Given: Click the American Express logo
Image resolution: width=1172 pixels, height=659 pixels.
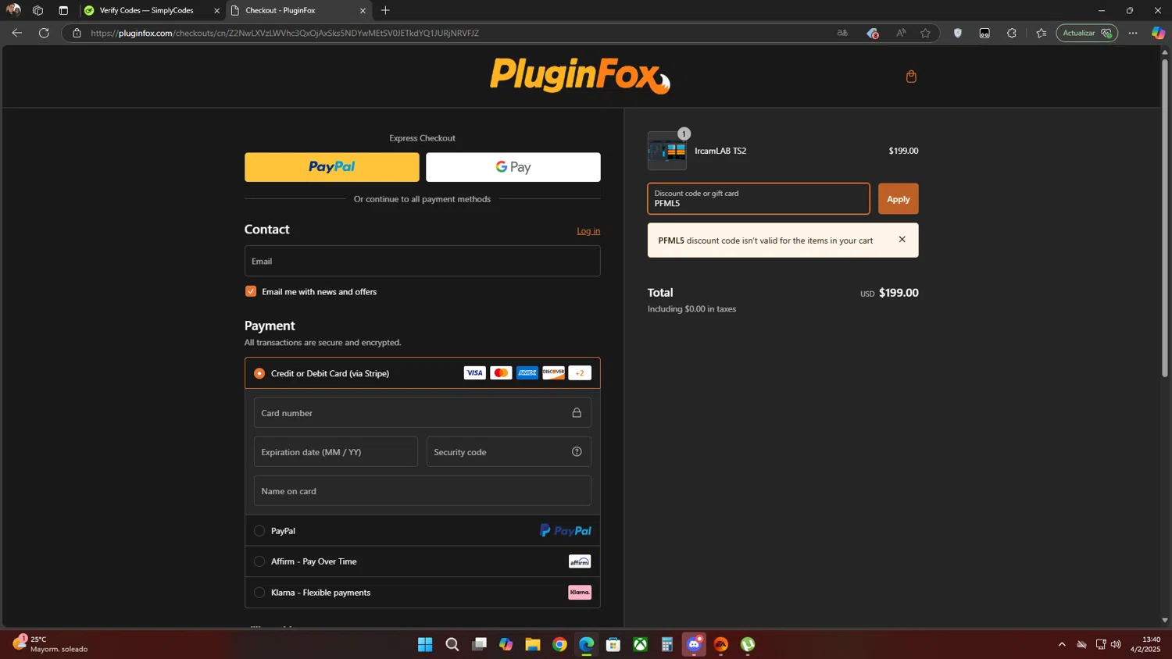Looking at the screenshot, I should [x=527, y=373].
